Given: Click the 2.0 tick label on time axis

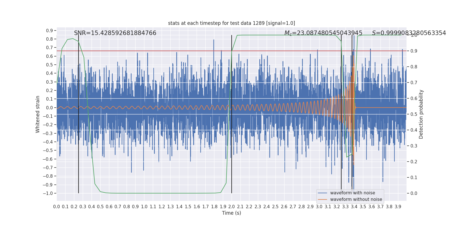Looking at the screenshot, I should pos(231,207).
